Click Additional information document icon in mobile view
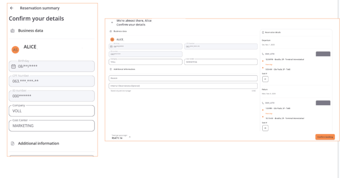 [12, 144]
